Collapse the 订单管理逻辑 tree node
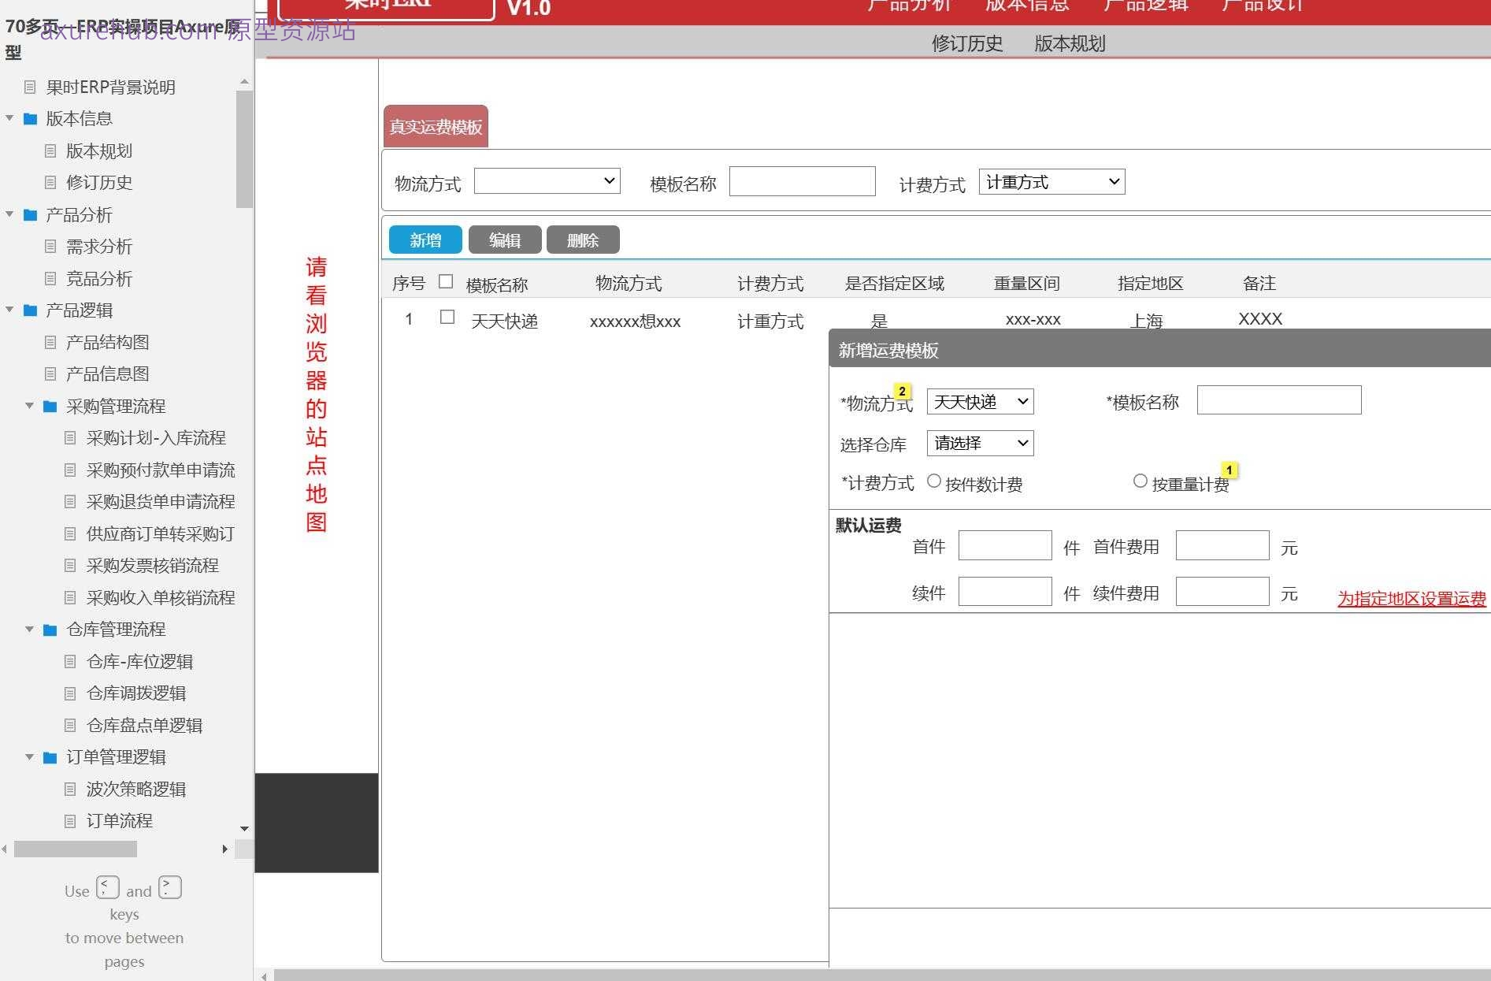This screenshot has height=981, width=1491. click(29, 756)
